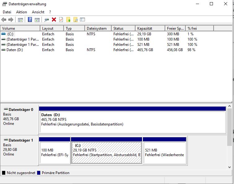This screenshot has height=184, width=234.
Task: Select the 100 MB EFI partition block
Action: (55, 151)
